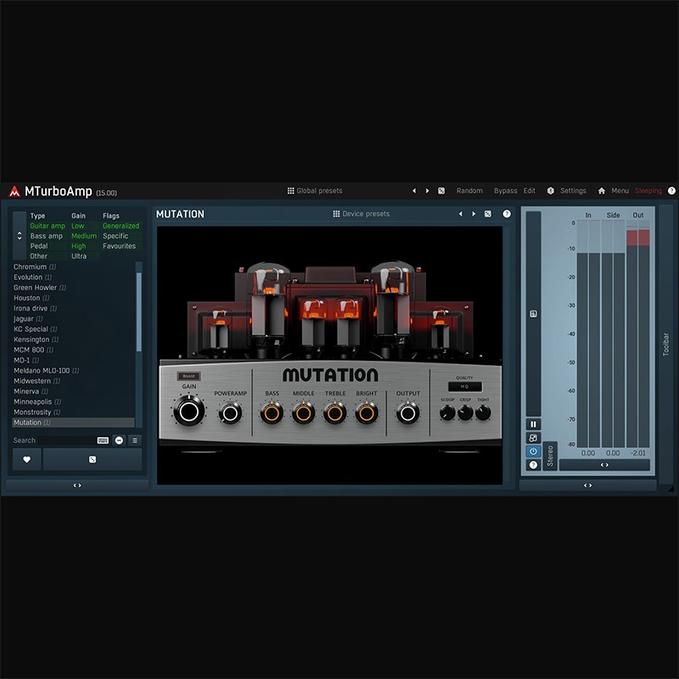Click the Sleeping status label
Screen dimensions: 679x679
pos(648,190)
